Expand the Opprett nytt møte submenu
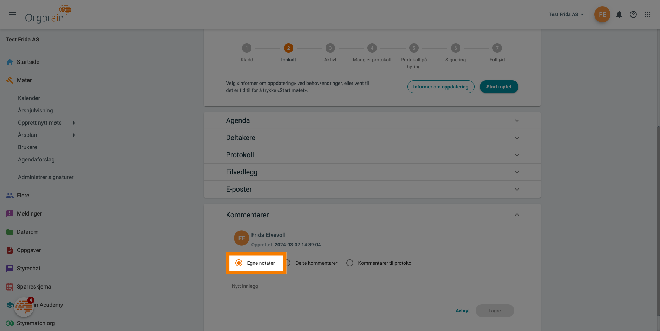The width and height of the screenshot is (660, 331). (x=74, y=123)
